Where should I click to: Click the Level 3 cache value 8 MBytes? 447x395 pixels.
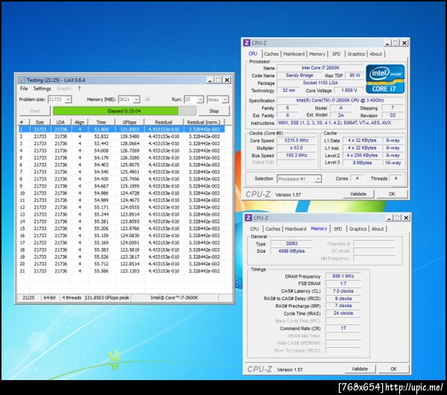pyautogui.click(x=362, y=162)
